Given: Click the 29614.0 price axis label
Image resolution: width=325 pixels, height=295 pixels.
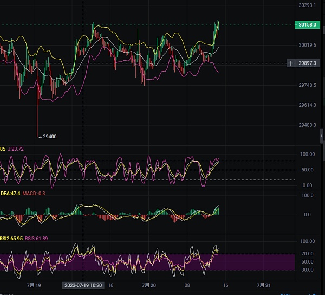Looking at the screenshot, I should [x=307, y=105].
